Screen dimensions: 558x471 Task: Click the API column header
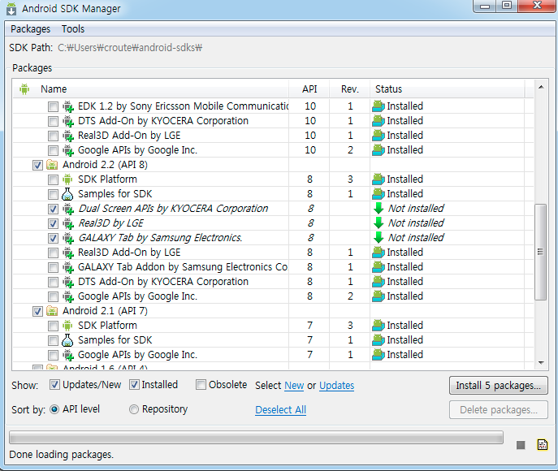(309, 89)
